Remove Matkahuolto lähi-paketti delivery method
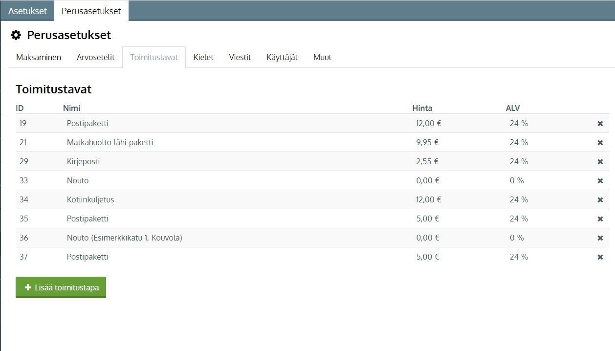Viewport: 615px width, 351px height. pyautogui.click(x=600, y=143)
